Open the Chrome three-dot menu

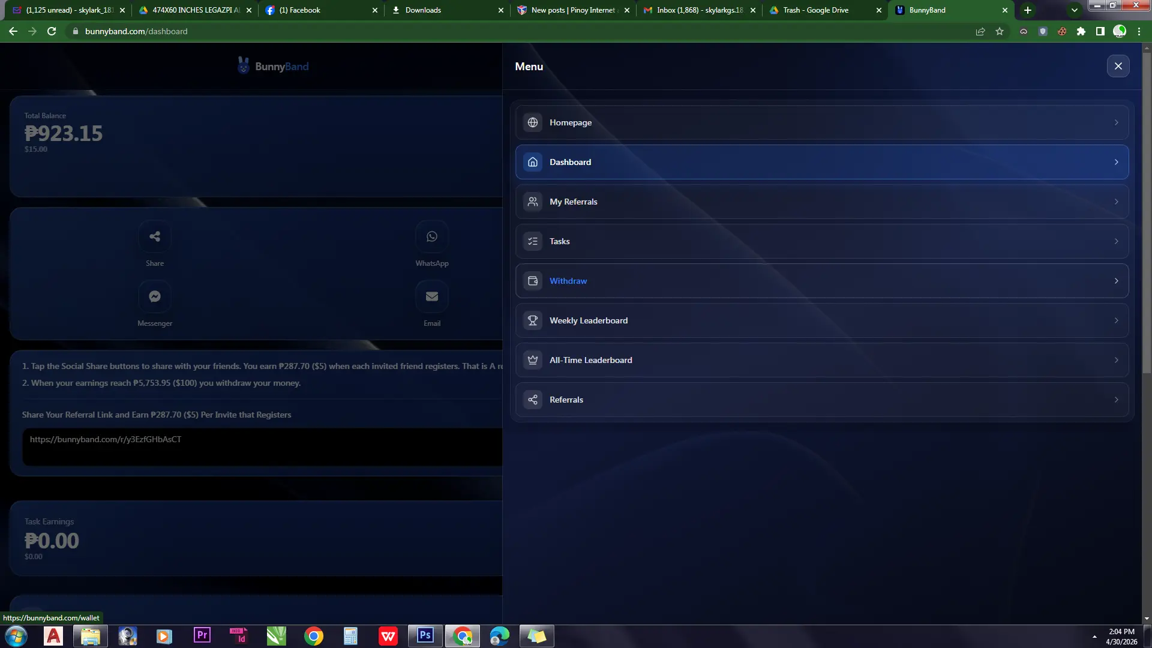[x=1139, y=31]
